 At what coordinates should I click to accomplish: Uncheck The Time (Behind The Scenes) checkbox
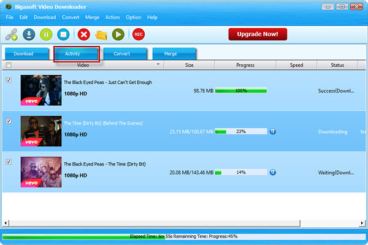coord(9,121)
